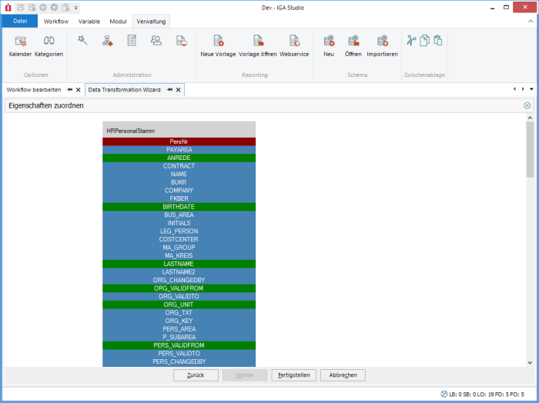The height and width of the screenshot is (403, 539).
Task: Click the Fertigstellen button
Action: [x=293, y=375]
